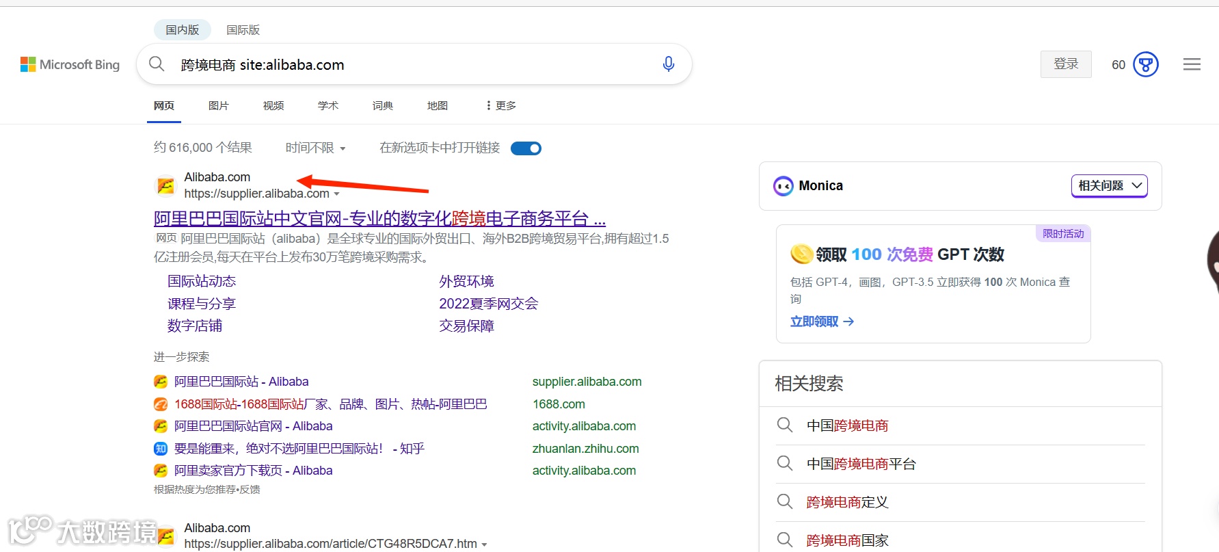
Task: Open 1688国际站 explore link
Action: click(331, 404)
